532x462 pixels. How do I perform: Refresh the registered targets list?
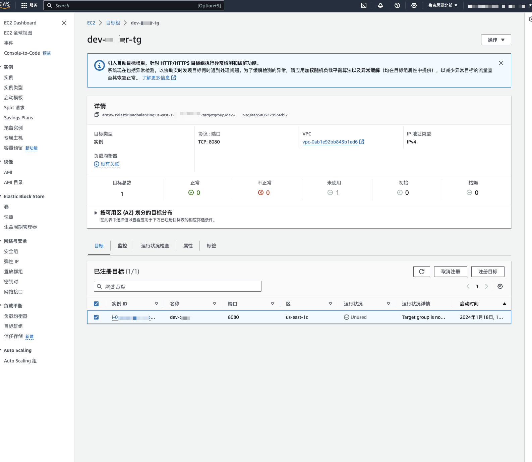tap(422, 272)
